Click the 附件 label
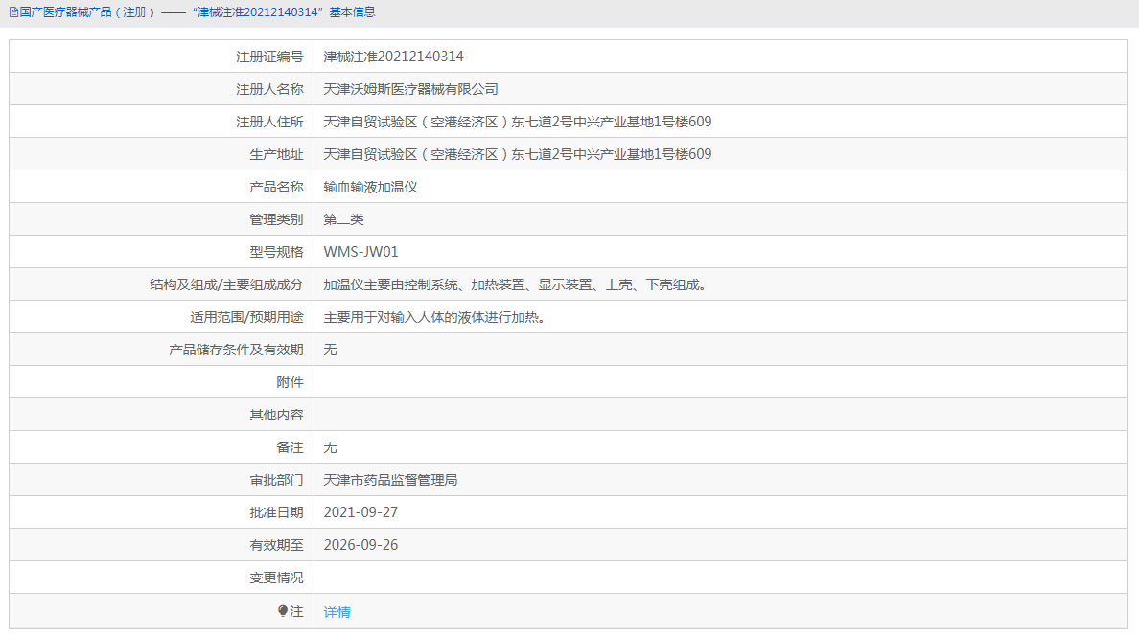 (x=290, y=382)
